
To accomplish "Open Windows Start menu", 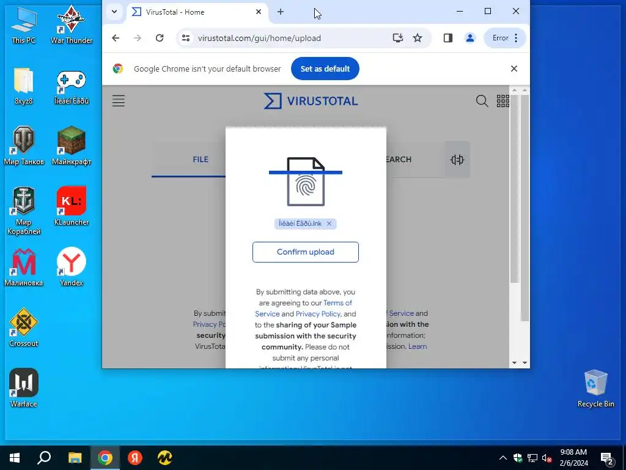I will click(15, 458).
